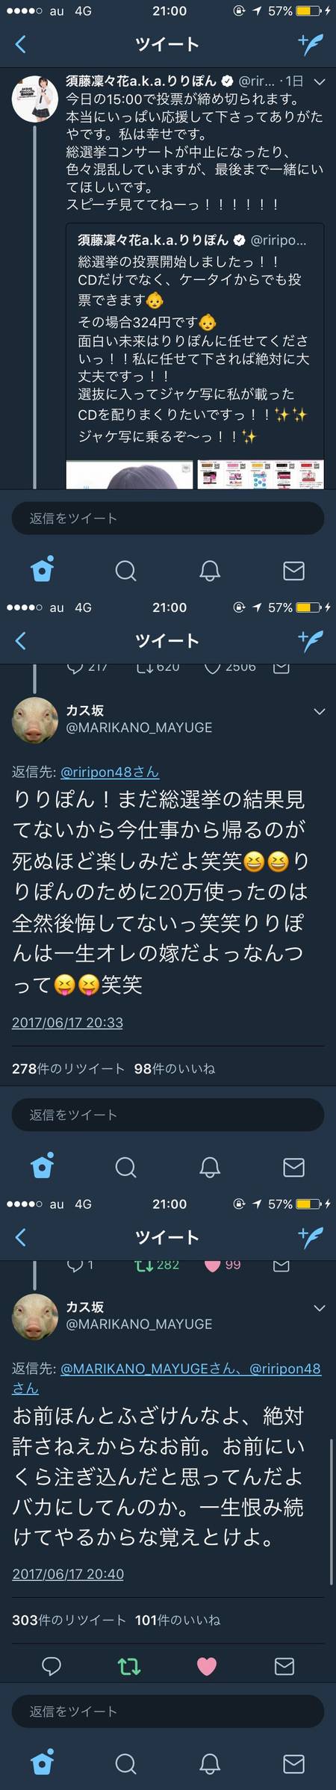The image size is (336, 1790).
Task: Tap the reply bubble icon beside green retweet icon
Action: (51, 1665)
